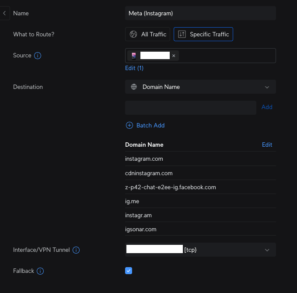The height and width of the screenshot is (293, 297).
Task: Click Add next to domain input
Action: click(x=267, y=107)
